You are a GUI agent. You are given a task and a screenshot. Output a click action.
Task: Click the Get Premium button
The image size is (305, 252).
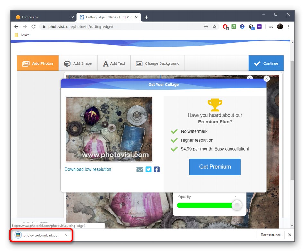pos(215,167)
